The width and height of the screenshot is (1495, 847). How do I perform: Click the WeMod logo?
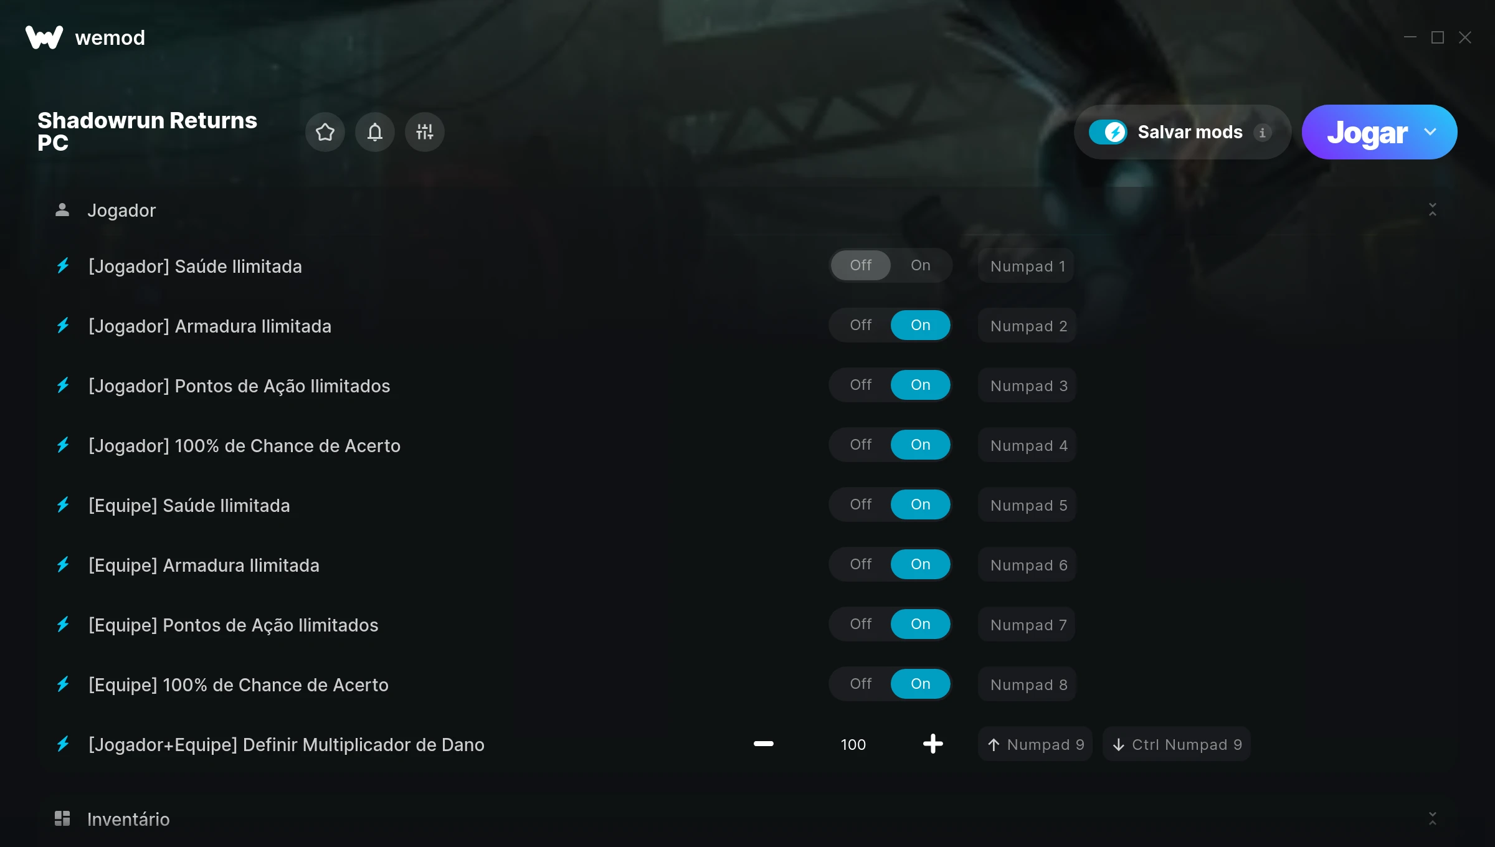click(44, 37)
